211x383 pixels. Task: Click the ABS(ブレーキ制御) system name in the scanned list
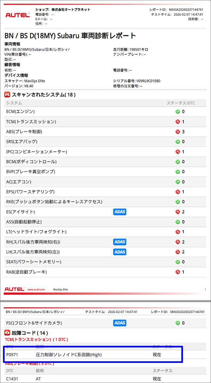point(24,132)
